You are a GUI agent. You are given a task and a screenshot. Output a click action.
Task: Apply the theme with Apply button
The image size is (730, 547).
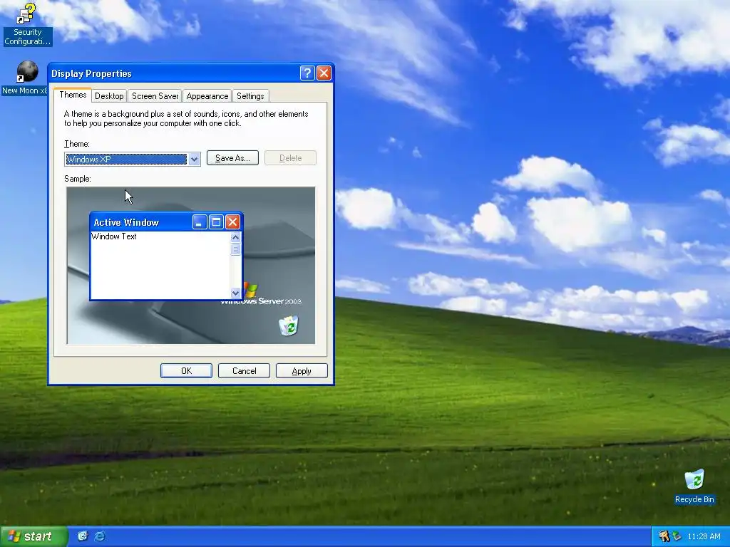[302, 370]
